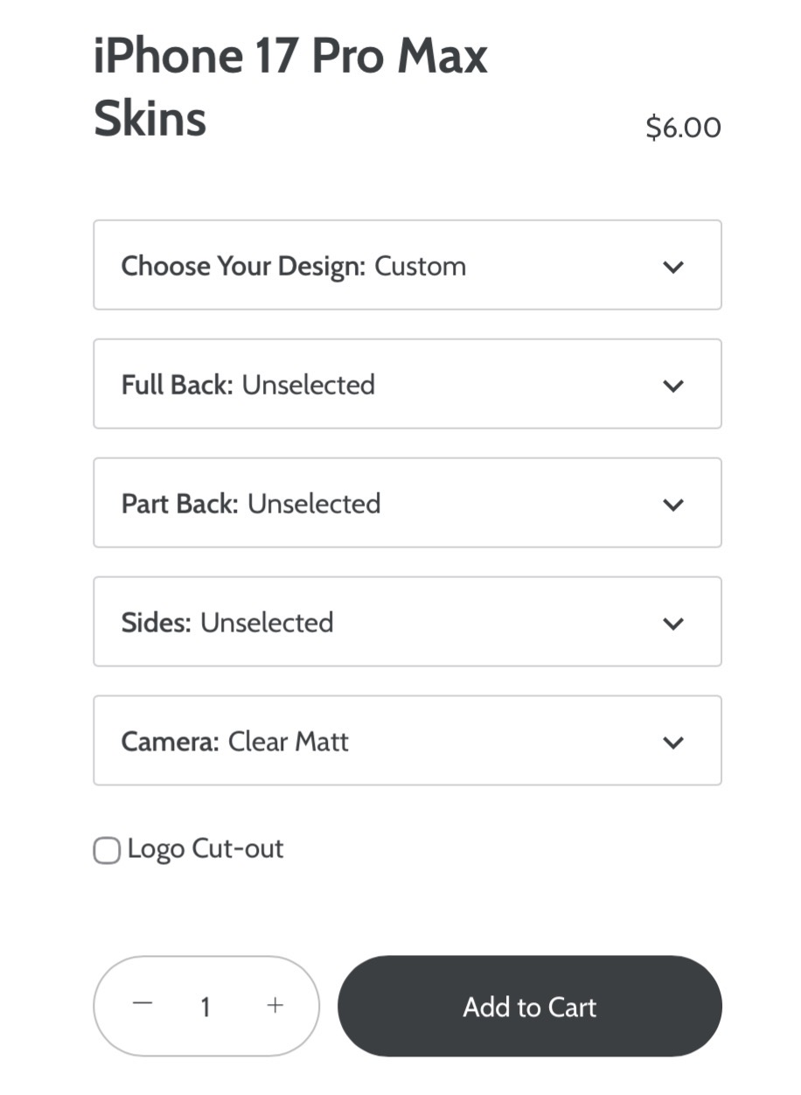801x1095 pixels.
Task: Select the Camera dropdown field
Action: [407, 741]
